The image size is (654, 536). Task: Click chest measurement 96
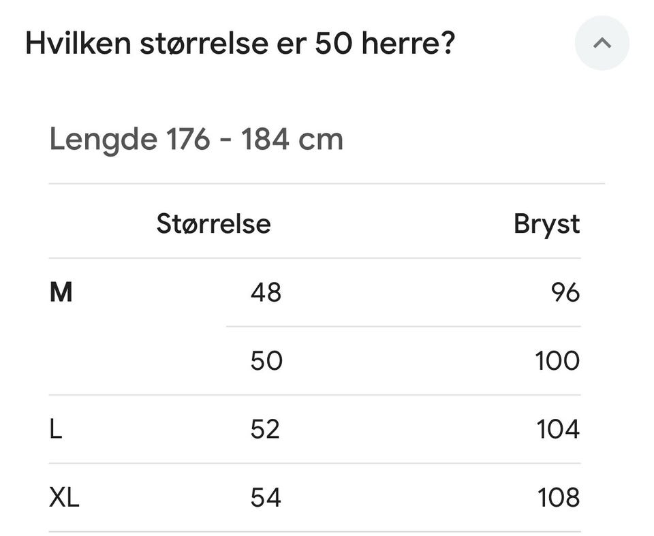coord(565,292)
